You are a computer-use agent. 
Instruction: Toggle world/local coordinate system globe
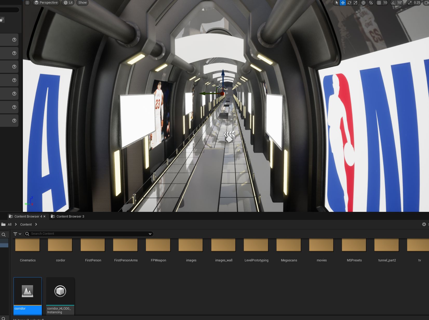(363, 3)
